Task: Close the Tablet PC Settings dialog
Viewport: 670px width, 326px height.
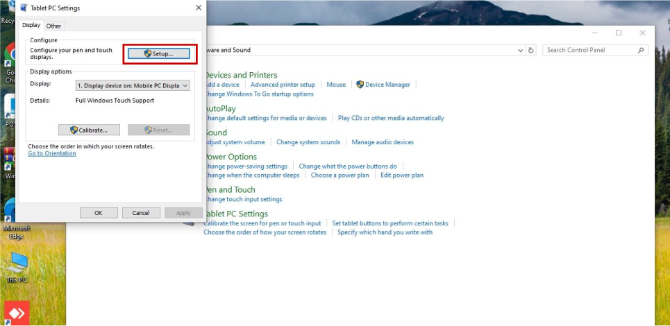Action: coord(199,8)
